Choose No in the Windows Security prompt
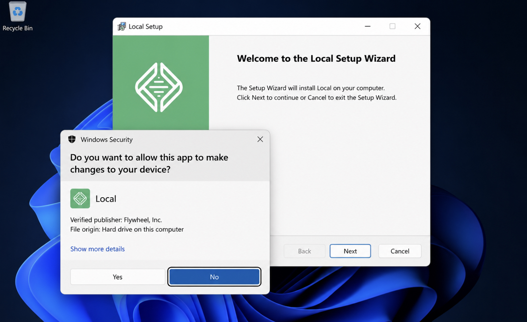This screenshot has height=322, width=527. coord(214,277)
